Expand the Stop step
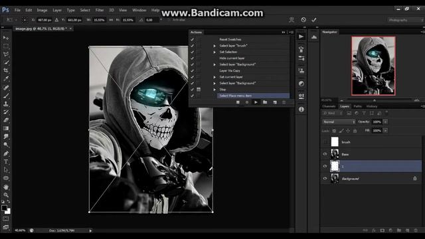The image size is (425, 239). [x=214, y=90]
